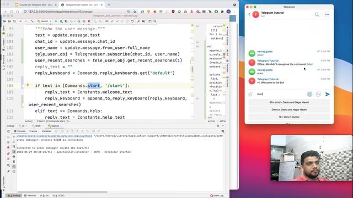This screenshot has height=198, width=353.
Task: Click '45+ slots in Dadra and Nagar Haveli' button
Action: pos(289,102)
